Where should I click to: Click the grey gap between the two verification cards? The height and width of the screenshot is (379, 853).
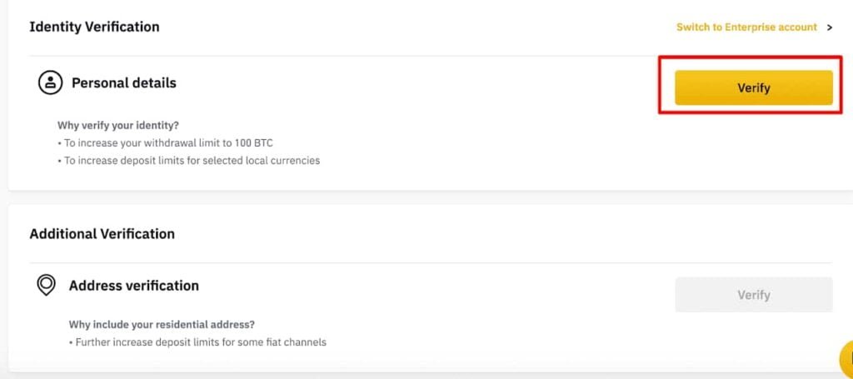(417, 197)
